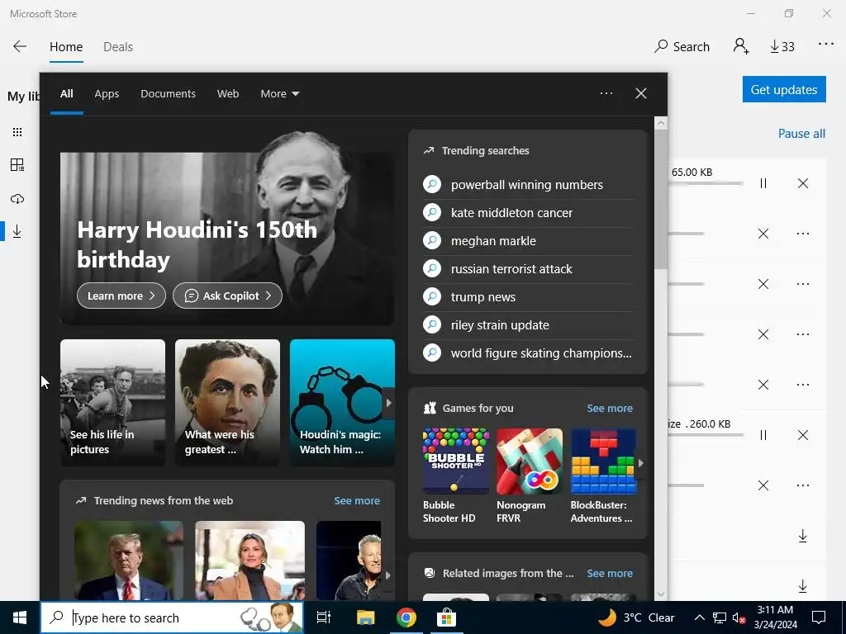The width and height of the screenshot is (846, 634).
Task: Pause the 260.0 KB download
Action: coord(763,435)
